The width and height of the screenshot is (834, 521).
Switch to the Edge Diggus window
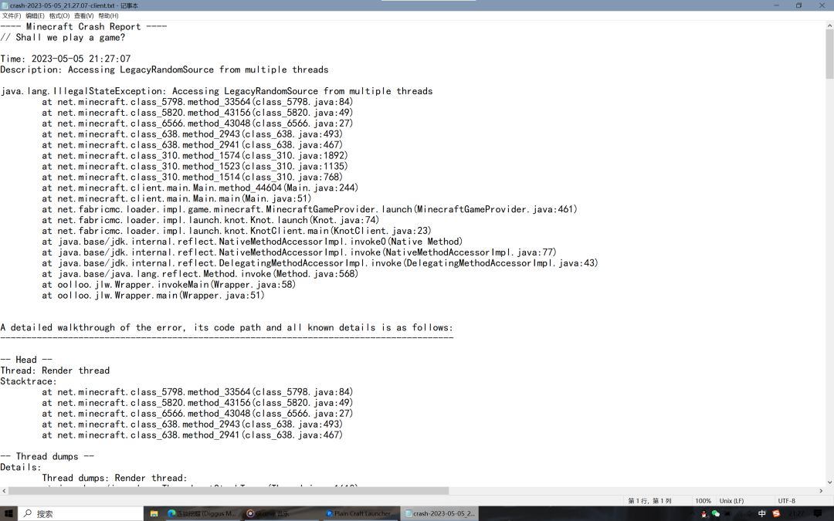click(202, 513)
